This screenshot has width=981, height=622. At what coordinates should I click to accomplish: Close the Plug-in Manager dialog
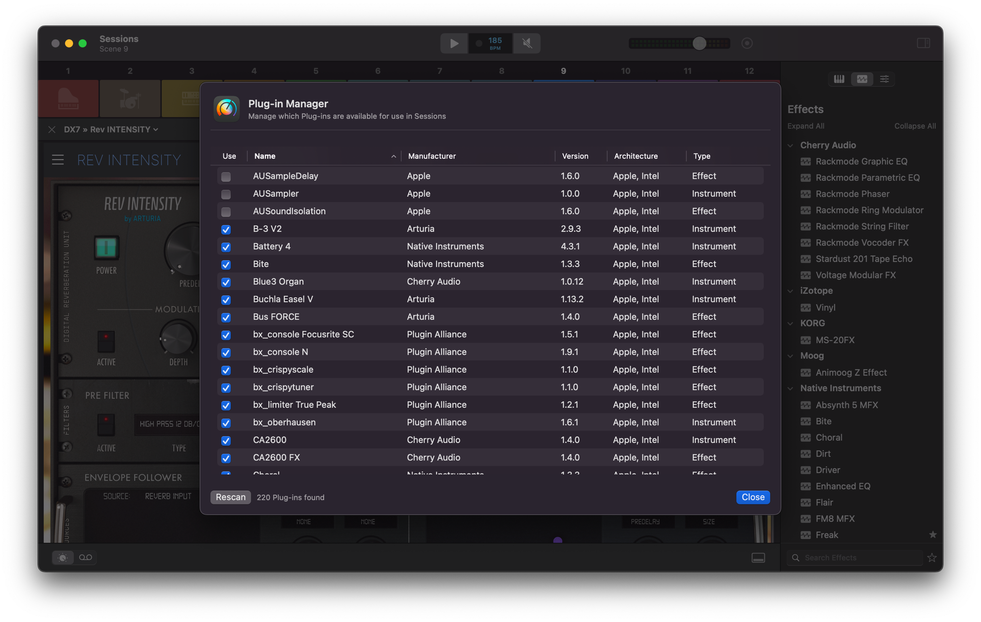pyautogui.click(x=753, y=497)
